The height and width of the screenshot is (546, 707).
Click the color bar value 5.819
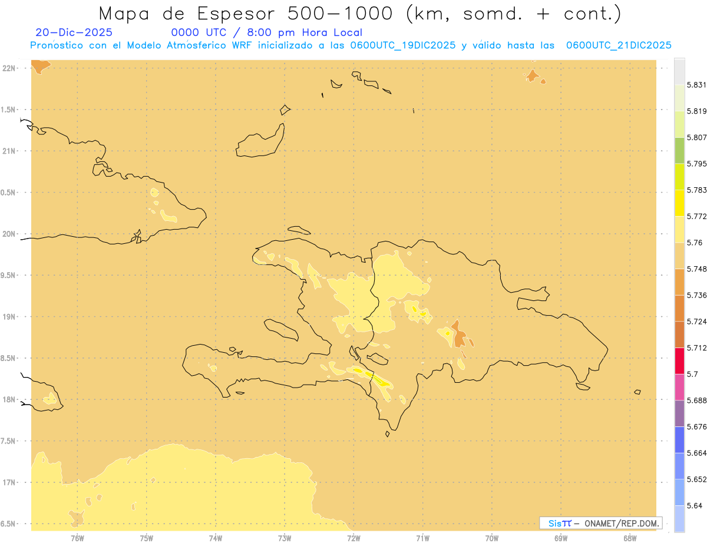697,111
